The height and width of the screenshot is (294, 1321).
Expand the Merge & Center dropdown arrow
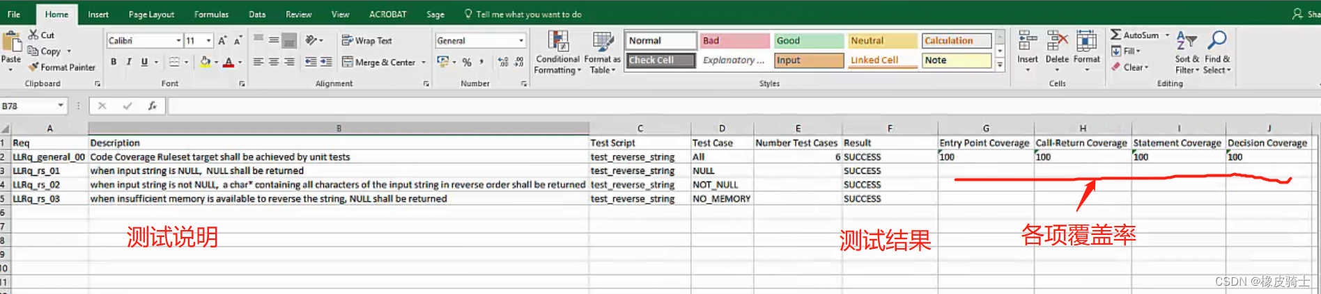pyautogui.click(x=423, y=62)
